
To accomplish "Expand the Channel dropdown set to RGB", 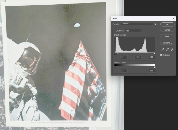I will point(133,31).
